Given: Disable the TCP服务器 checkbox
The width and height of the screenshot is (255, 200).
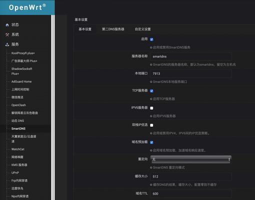Looking at the screenshot, I should pos(151,91).
